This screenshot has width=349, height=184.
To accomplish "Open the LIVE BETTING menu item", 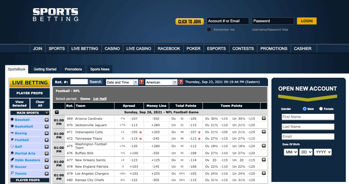I will (85, 49).
